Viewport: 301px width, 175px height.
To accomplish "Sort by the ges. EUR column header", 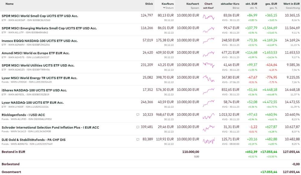I will point(271,4).
